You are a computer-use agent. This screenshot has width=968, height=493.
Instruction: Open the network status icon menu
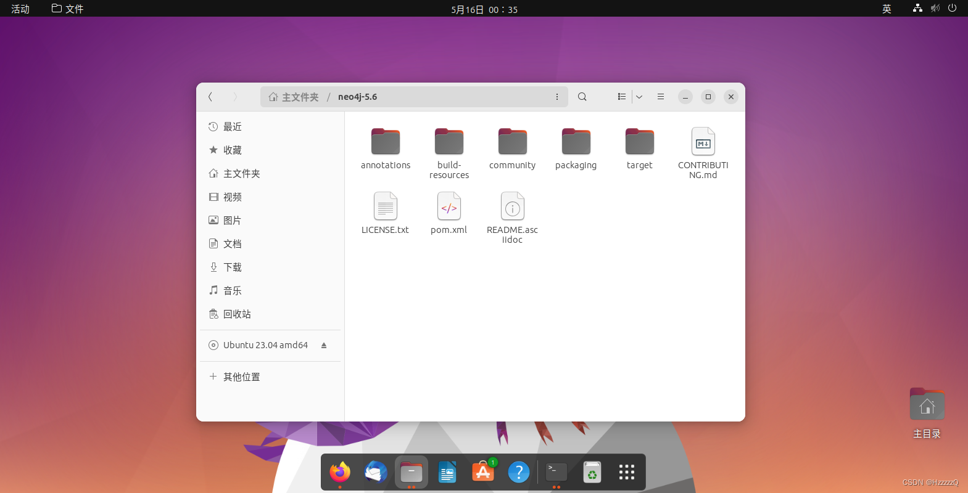[917, 8]
